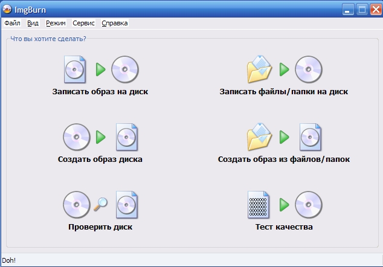
Task: Select the "Записать образ на диск" label
Action: (100, 92)
